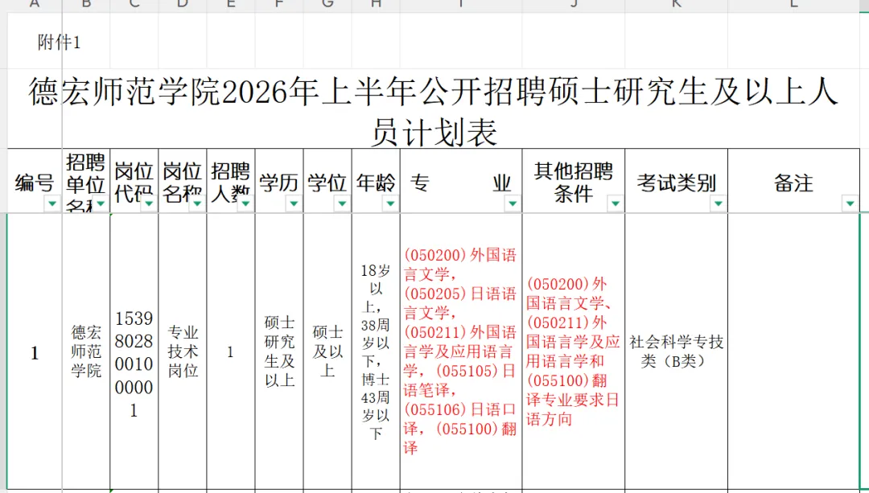
Task: Open the 学位 column filter dropdown
Action: (x=342, y=203)
